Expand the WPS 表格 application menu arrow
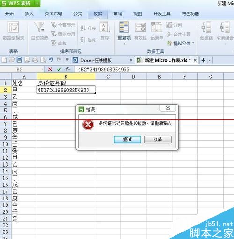The width and height of the screenshot is (234, 239). 37,3
